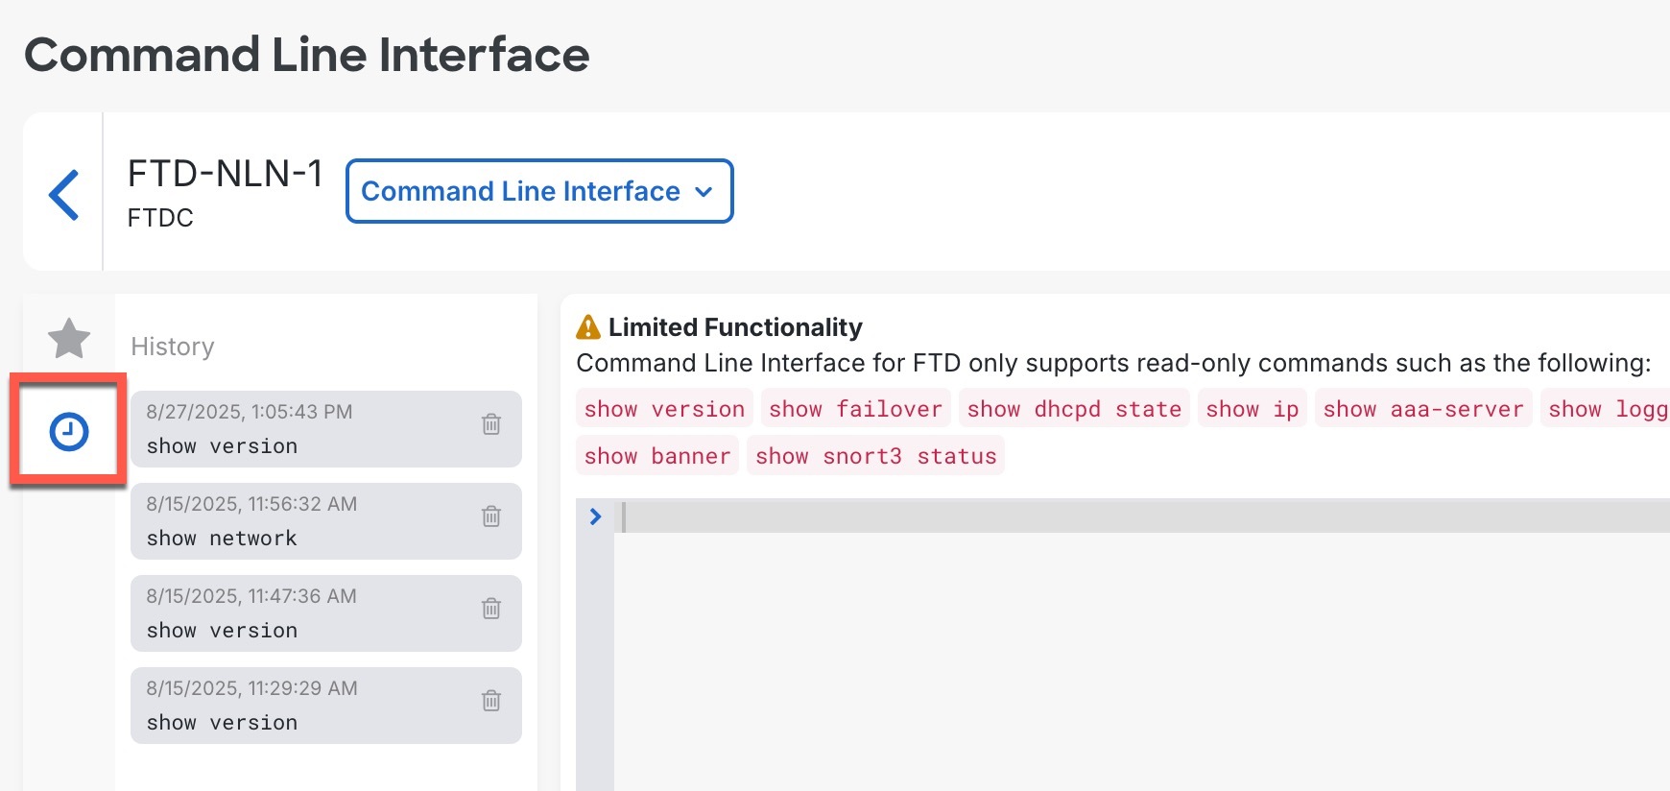Select the 8/27/2025 show version history item
This screenshot has width=1670, height=791.
pos(307,429)
